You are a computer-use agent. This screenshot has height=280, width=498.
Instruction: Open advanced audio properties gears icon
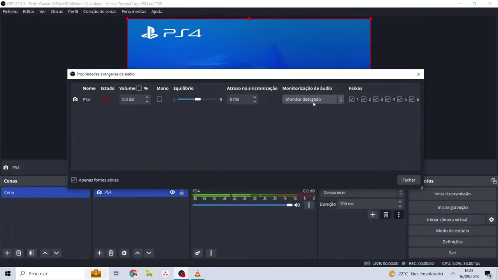pos(198,253)
